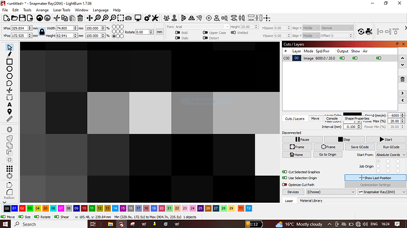Screen dimensions: 407x228
Task: Select the orange T1 tool layer swatch
Action: (241, 209)
